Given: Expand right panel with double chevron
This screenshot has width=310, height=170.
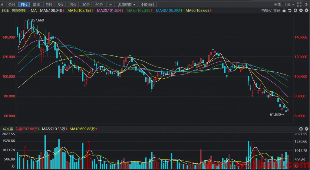Looking at the screenshot, I should [306, 5].
